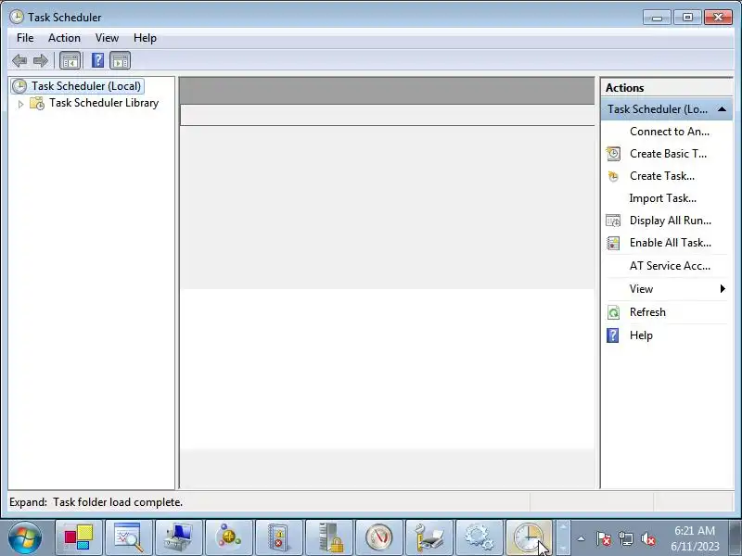The width and height of the screenshot is (742, 556).
Task: Click the Refresh action
Action: coord(647,312)
